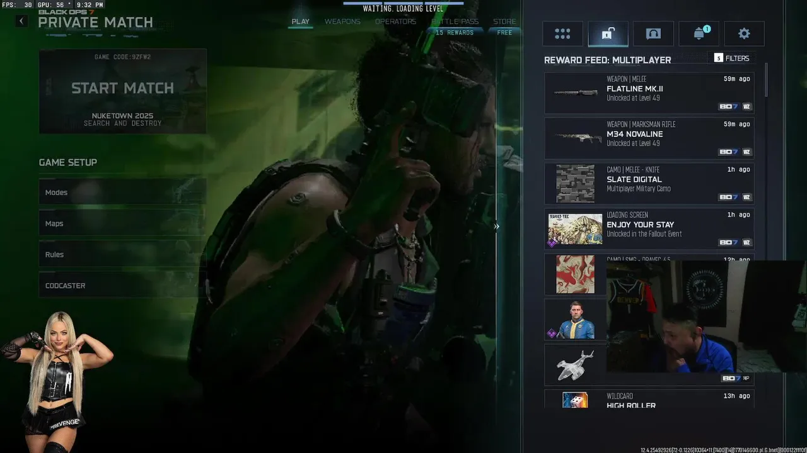807x453 pixels.
Task: Collapse the reward panel using the double-chevron
Action: pos(496,226)
